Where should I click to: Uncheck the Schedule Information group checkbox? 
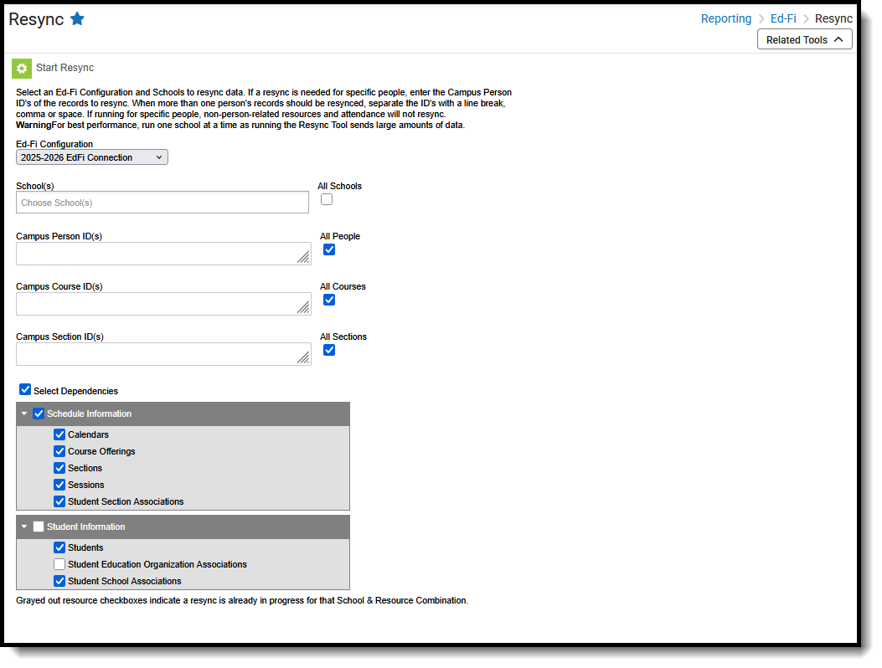coord(39,414)
